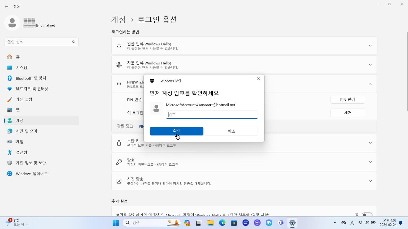Open 시스템 settings from sidebar
This screenshot has height=229, width=408.
point(21,67)
